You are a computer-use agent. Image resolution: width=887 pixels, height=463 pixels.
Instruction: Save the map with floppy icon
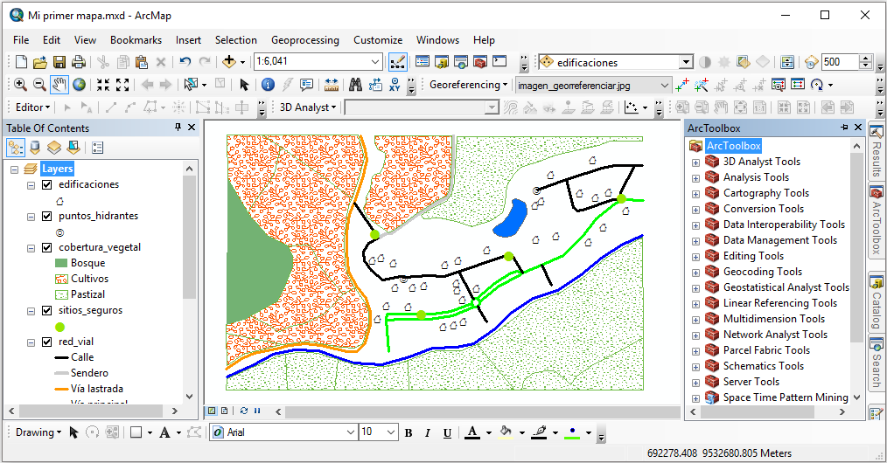click(59, 61)
